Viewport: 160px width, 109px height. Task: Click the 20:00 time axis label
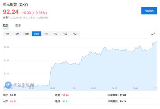(x=94, y=88)
